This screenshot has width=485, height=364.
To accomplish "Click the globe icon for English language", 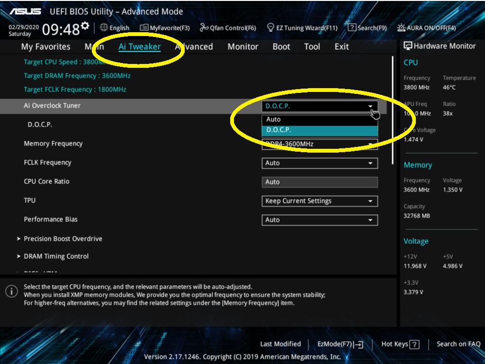I will pos(104,27).
